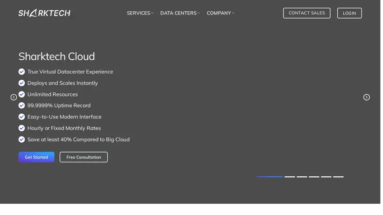Jump to third slide indicator
The image size is (383, 215).
point(302,177)
